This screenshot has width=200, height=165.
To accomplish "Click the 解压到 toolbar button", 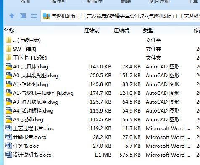I will coord(59,2).
